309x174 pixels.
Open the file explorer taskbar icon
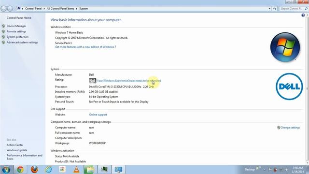(90, 170)
